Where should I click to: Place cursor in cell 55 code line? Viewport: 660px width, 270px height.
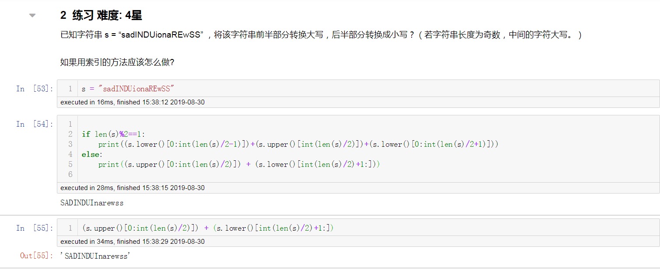tap(208, 228)
